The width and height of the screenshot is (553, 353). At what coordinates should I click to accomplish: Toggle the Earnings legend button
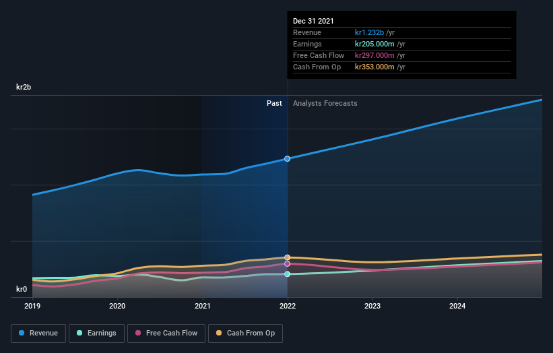click(x=96, y=333)
